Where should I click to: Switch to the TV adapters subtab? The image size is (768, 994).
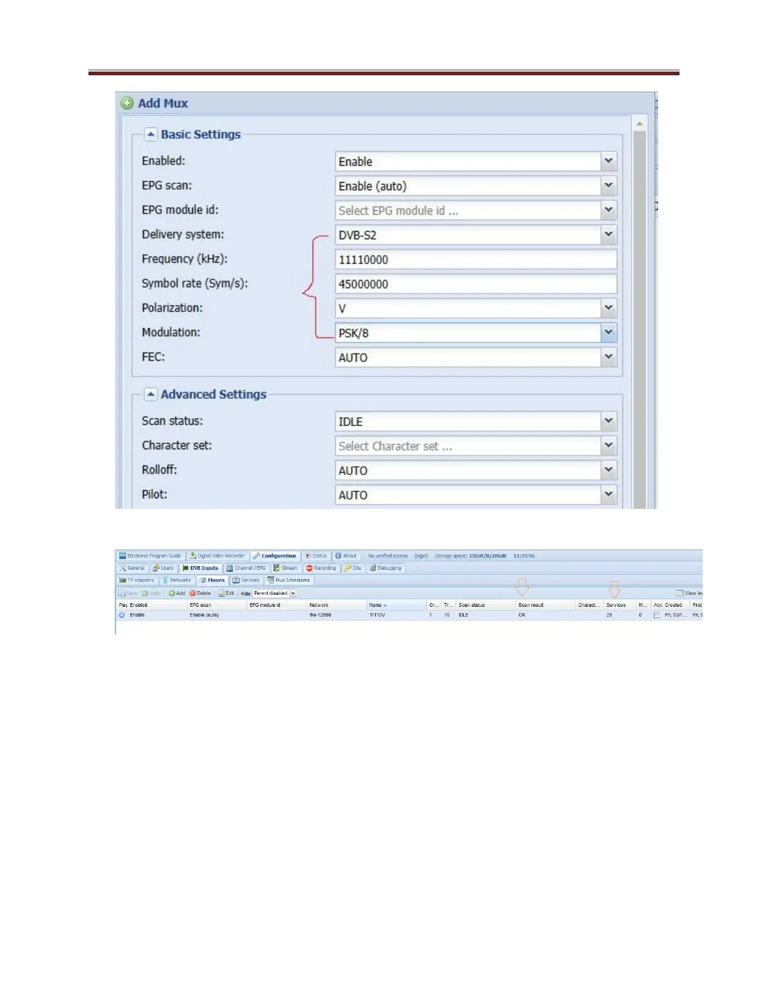pyautogui.click(x=137, y=580)
